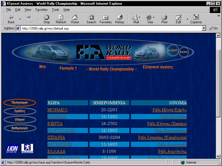
Task: Click the Mail toolbar icon
Action: [x=135, y=19]
